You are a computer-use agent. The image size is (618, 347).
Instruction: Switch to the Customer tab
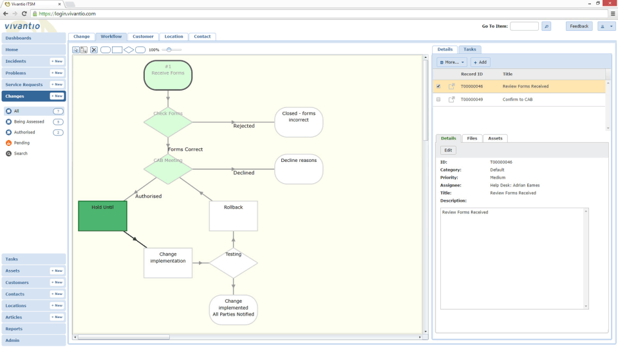pos(143,37)
